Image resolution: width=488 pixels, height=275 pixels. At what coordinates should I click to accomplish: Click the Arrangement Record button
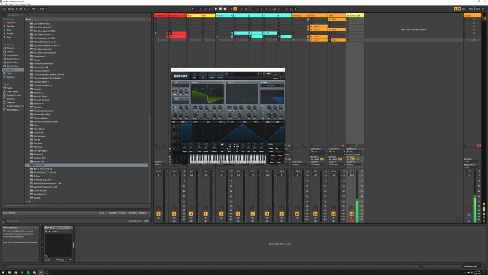pos(225,9)
